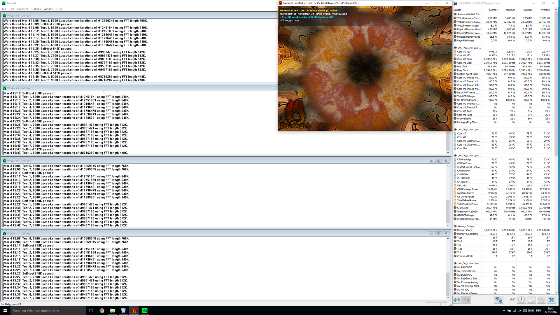This screenshot has height=315, width=560.
Task: Open the Options menu in Prime95
Action: pos(36,9)
